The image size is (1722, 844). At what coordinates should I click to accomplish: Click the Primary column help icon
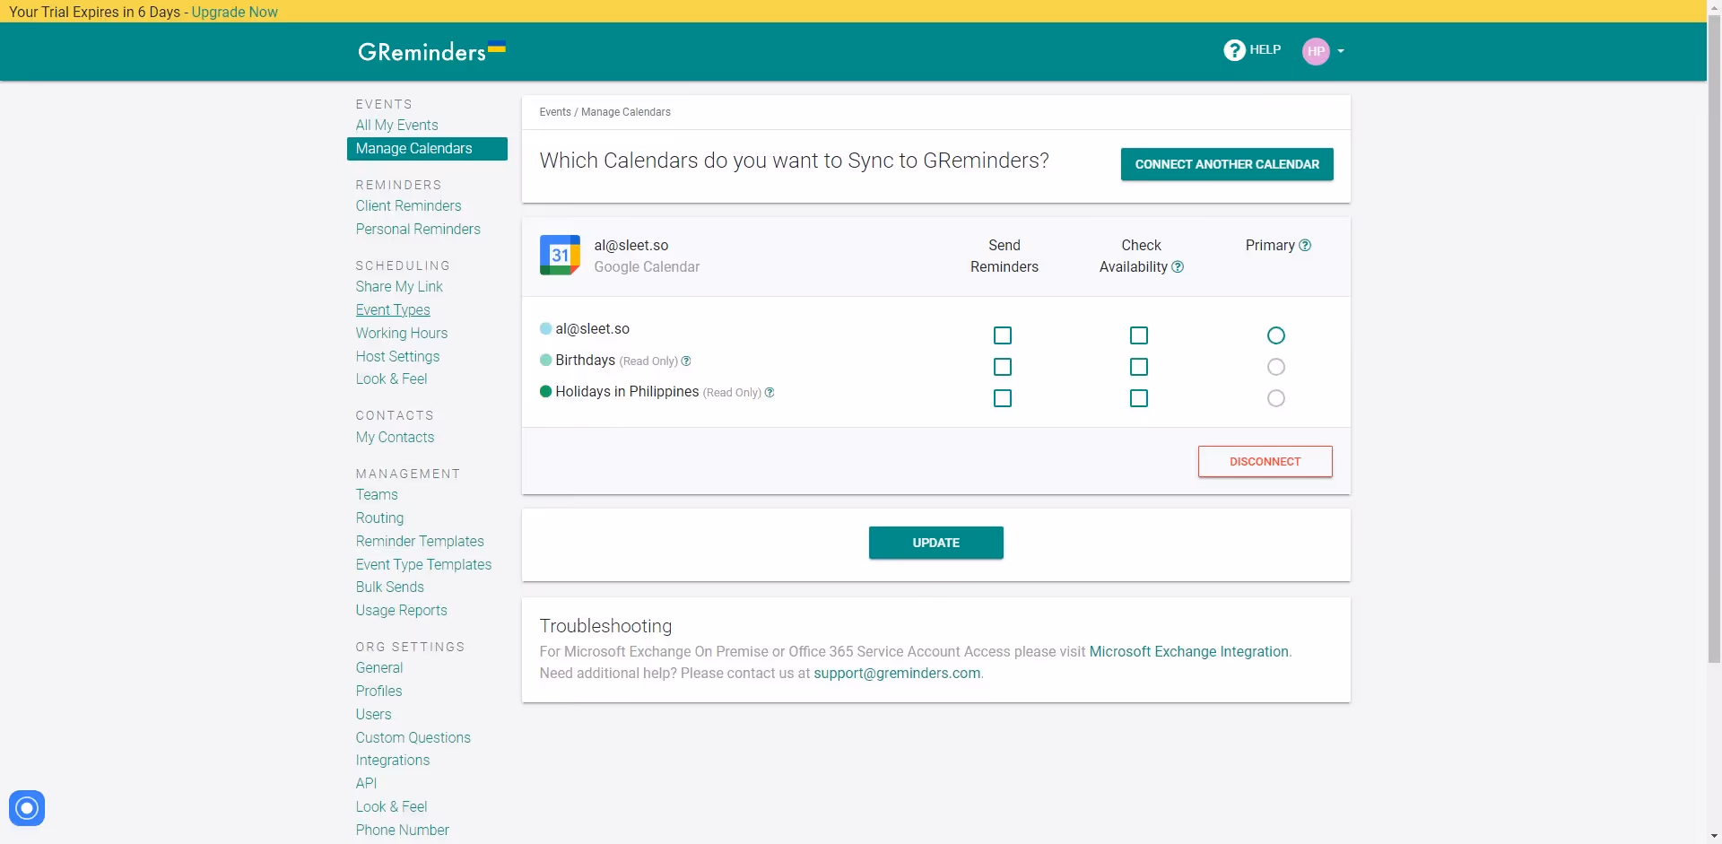(x=1305, y=246)
